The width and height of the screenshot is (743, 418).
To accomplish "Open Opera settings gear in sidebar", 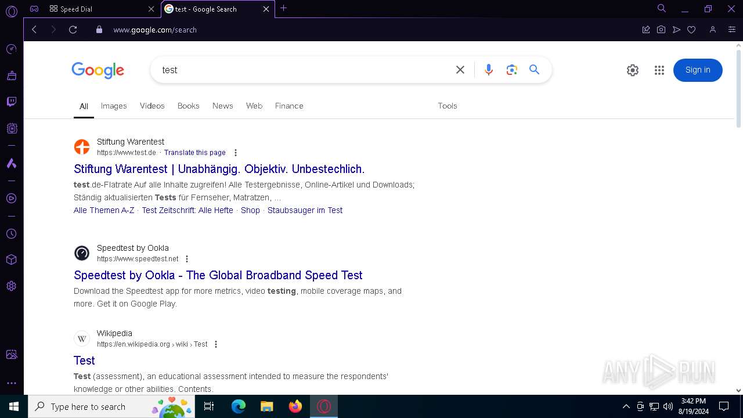I will (x=11, y=286).
